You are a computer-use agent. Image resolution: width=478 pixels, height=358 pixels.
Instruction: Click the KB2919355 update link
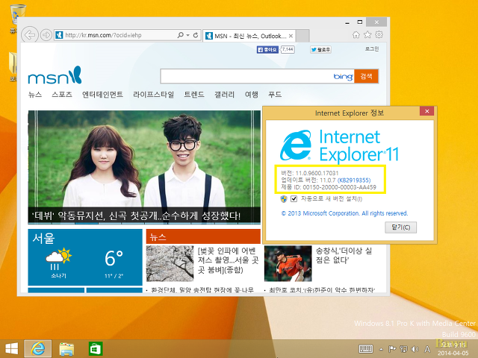[x=354, y=180]
